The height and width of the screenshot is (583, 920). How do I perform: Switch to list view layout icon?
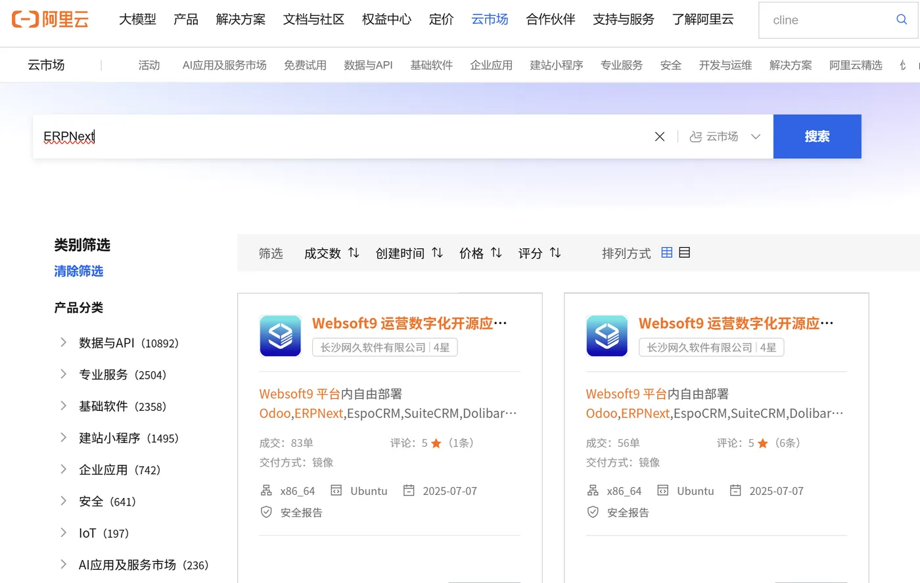(684, 252)
